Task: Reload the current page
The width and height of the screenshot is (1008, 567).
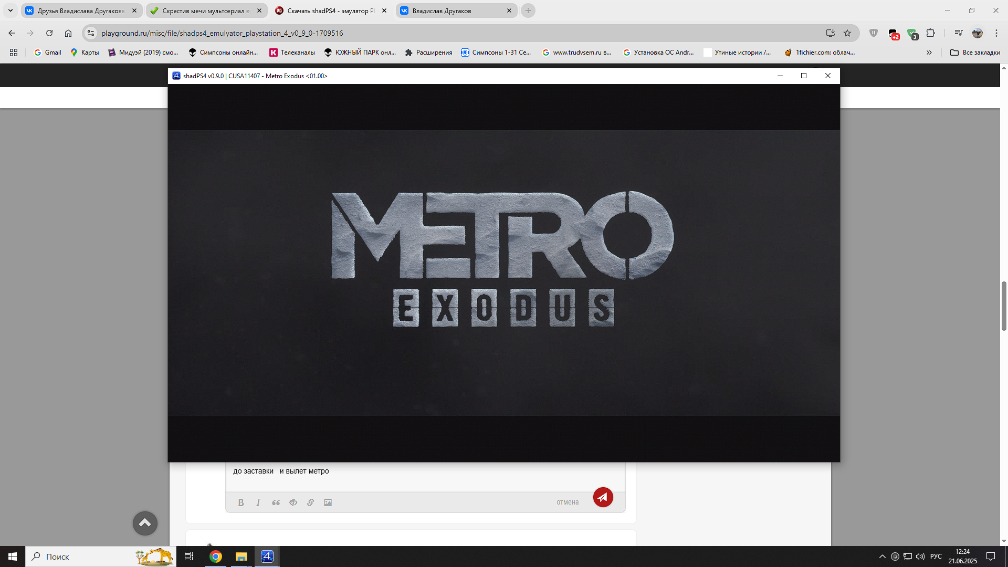Action: pyautogui.click(x=49, y=33)
